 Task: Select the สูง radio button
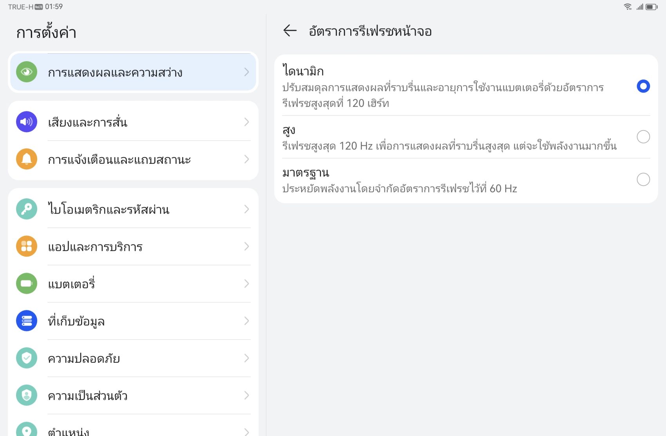coord(643,137)
